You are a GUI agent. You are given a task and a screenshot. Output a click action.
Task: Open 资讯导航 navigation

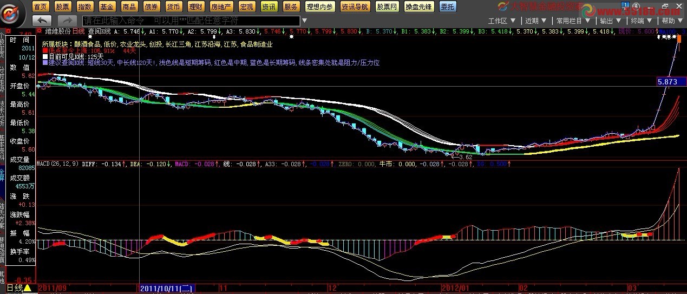pyautogui.click(x=355, y=6)
